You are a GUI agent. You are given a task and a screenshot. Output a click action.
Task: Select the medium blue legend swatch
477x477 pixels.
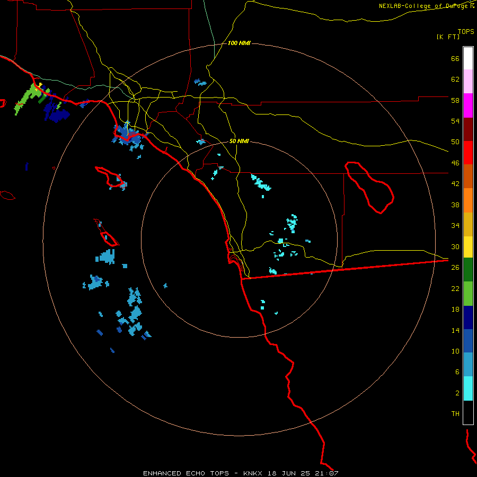tap(468, 341)
